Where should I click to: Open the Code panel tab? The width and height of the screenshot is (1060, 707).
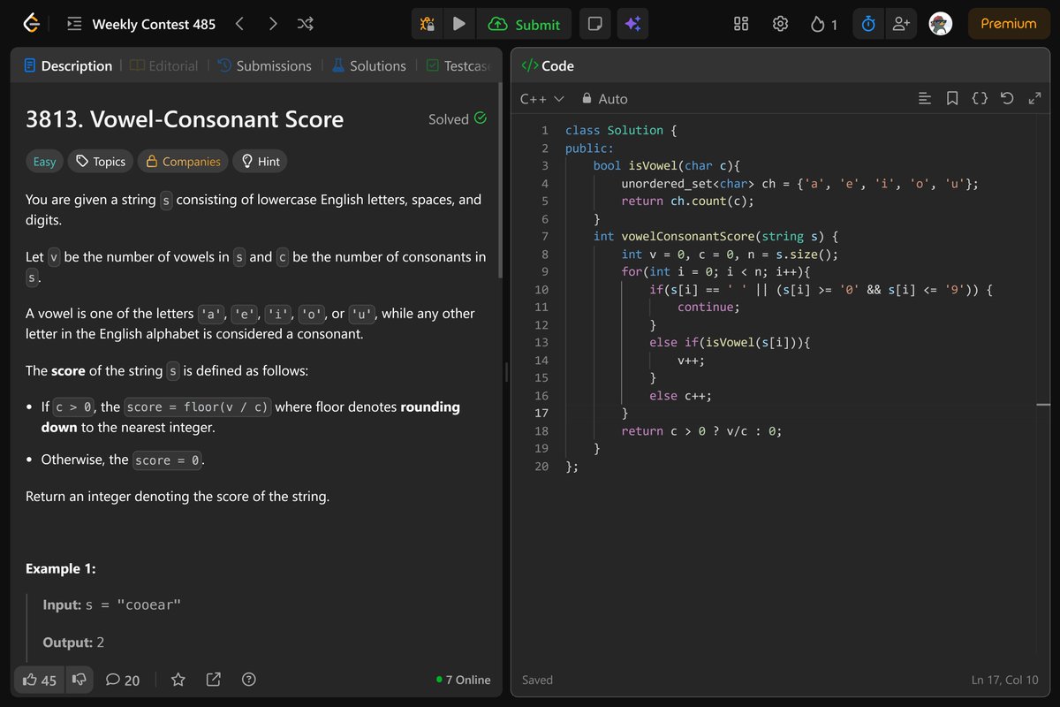pyautogui.click(x=548, y=65)
